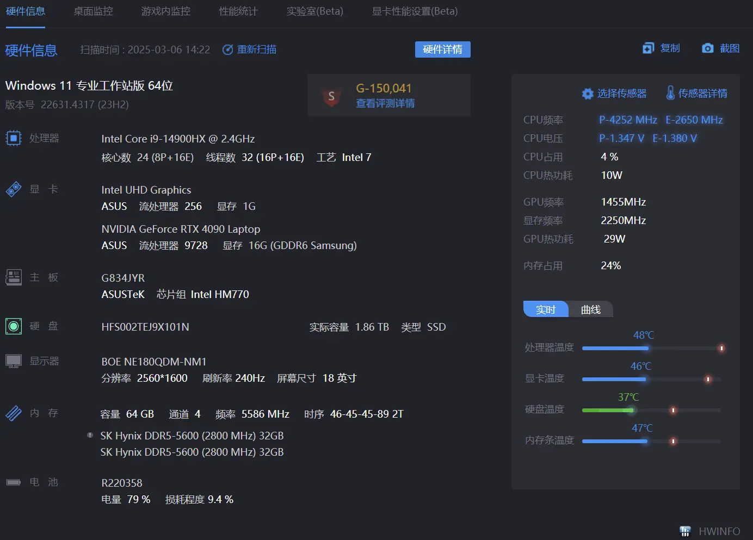Click the 硬盘 disk icon
753x540 pixels.
(x=13, y=326)
